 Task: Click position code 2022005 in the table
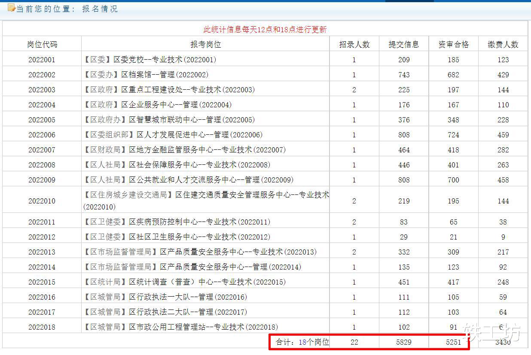[x=42, y=120]
